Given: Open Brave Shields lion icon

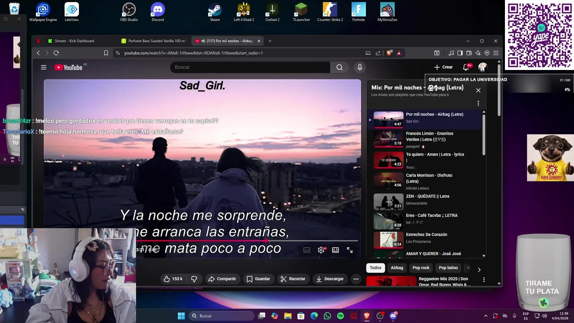Looking at the screenshot, I should coord(389,53).
